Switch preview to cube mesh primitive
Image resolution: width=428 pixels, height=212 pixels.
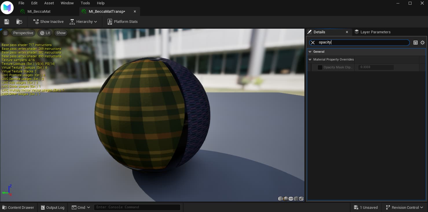coord(296,199)
